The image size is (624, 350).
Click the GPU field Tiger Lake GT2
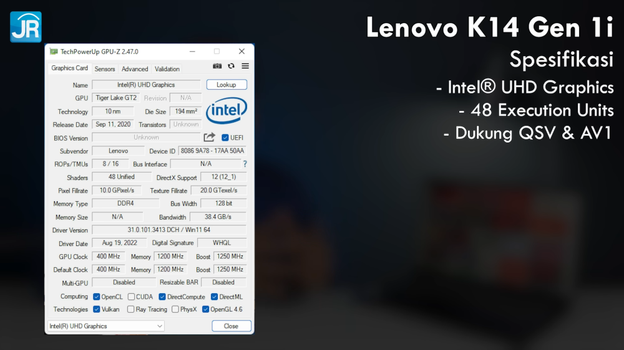click(x=116, y=98)
